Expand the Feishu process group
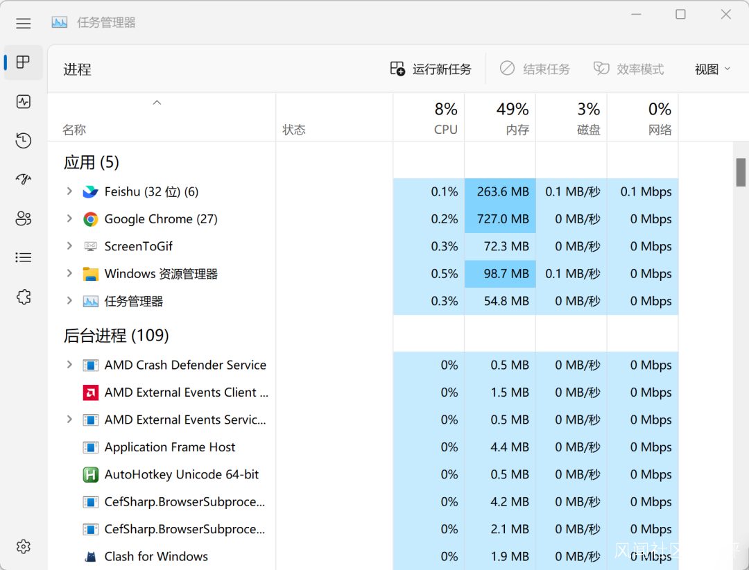Viewport: 749px width, 570px height. click(x=69, y=191)
